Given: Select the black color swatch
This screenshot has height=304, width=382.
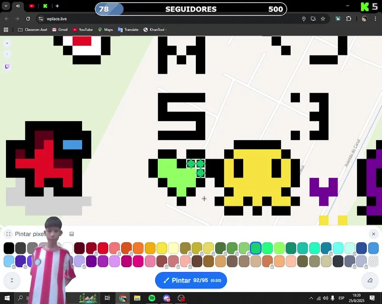Looking at the screenshot, I should point(9,248).
